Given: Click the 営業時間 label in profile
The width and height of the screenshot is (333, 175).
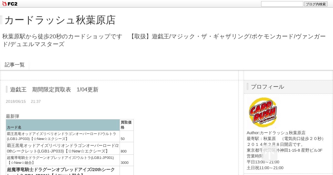Looking at the screenshot, I should [x=255, y=156].
